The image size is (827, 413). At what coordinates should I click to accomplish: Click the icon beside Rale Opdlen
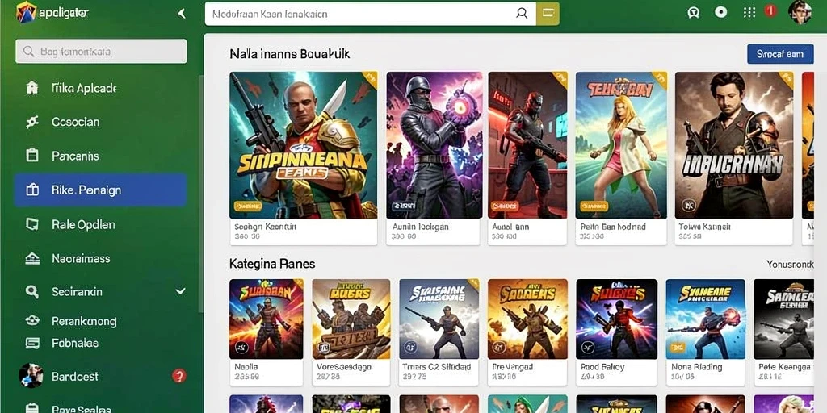pos(32,224)
